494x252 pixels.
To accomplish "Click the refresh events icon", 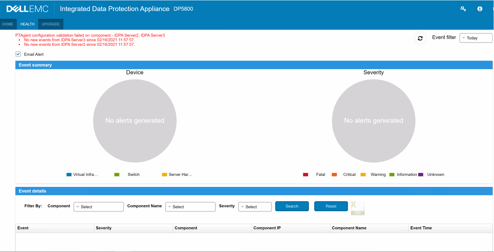I will (420, 38).
